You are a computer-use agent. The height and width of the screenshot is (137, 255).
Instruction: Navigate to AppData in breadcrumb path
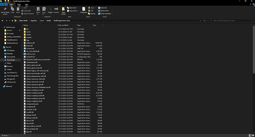pyautogui.click(x=34, y=21)
